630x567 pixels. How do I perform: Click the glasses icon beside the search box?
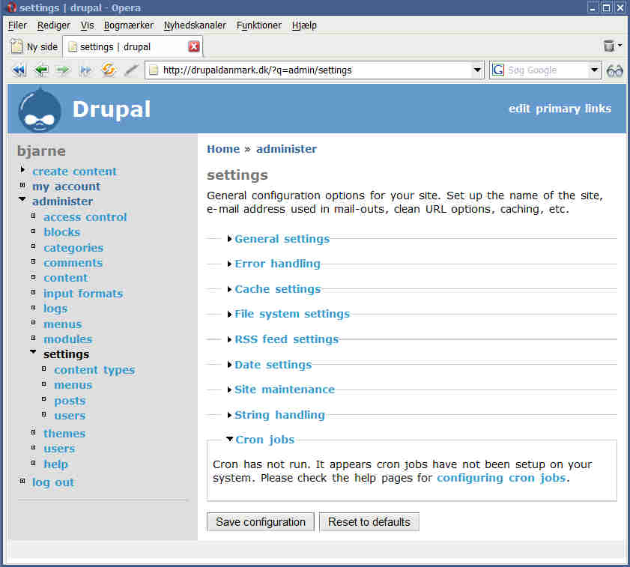point(615,70)
